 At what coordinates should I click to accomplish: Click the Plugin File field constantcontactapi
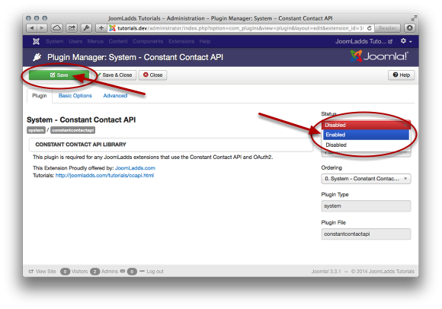(366, 234)
